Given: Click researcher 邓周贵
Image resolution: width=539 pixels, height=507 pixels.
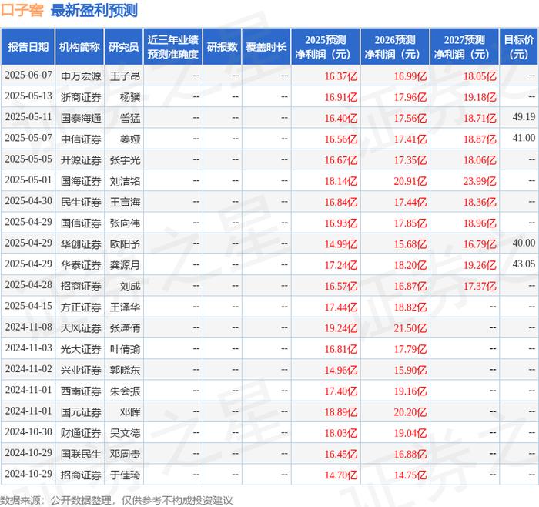Looking at the screenshot, I should tap(125, 454).
